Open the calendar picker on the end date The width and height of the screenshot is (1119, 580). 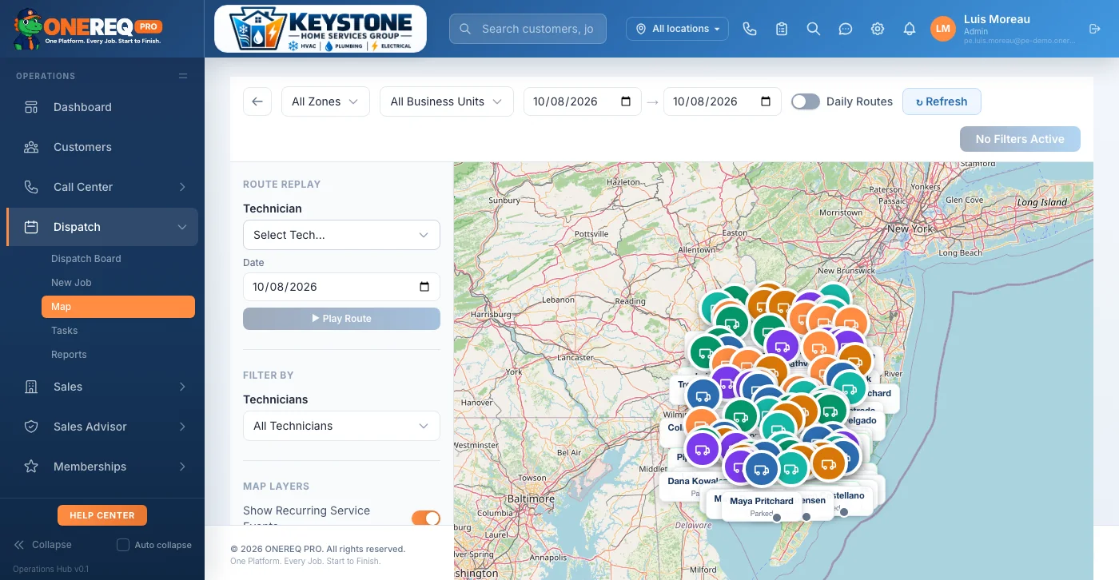tap(766, 101)
